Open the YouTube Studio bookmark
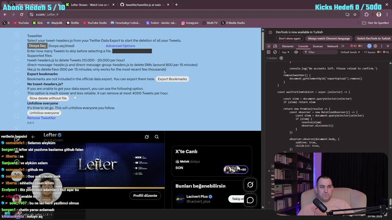 [x=94, y=23]
